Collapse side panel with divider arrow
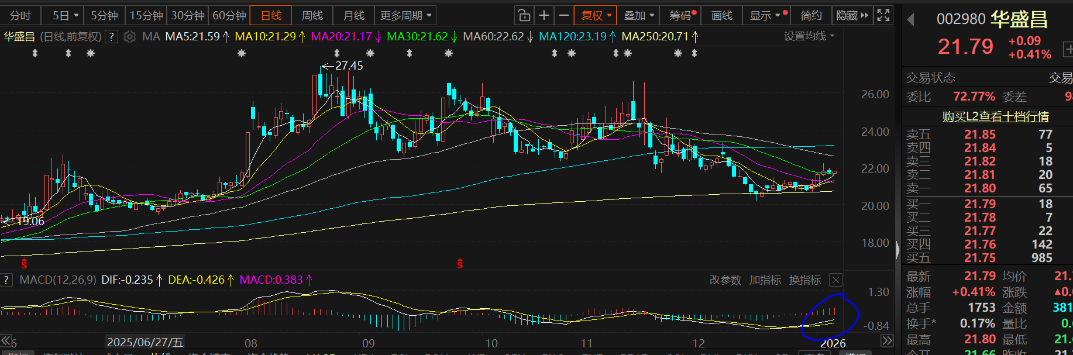The image size is (1073, 355). point(898,250)
